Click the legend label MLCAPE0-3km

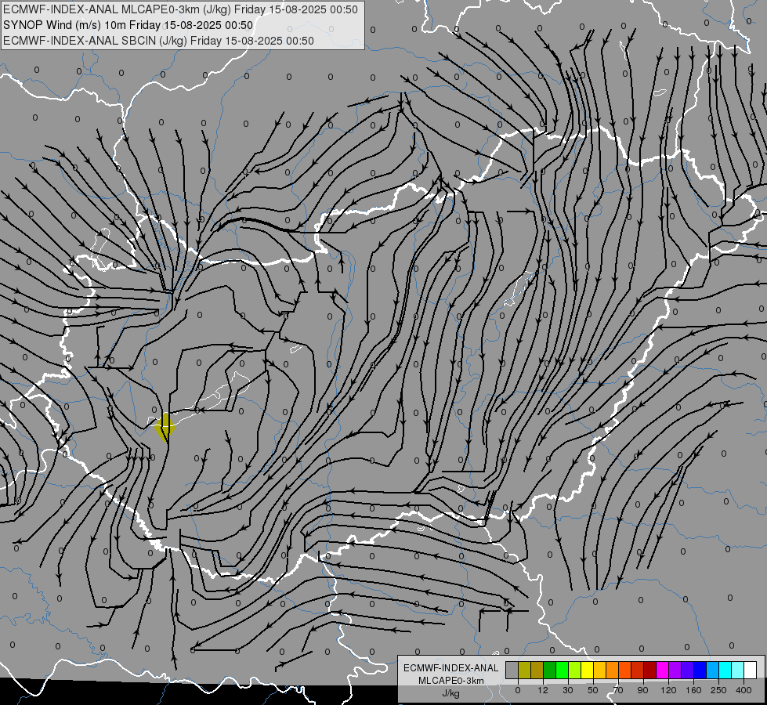point(450,681)
